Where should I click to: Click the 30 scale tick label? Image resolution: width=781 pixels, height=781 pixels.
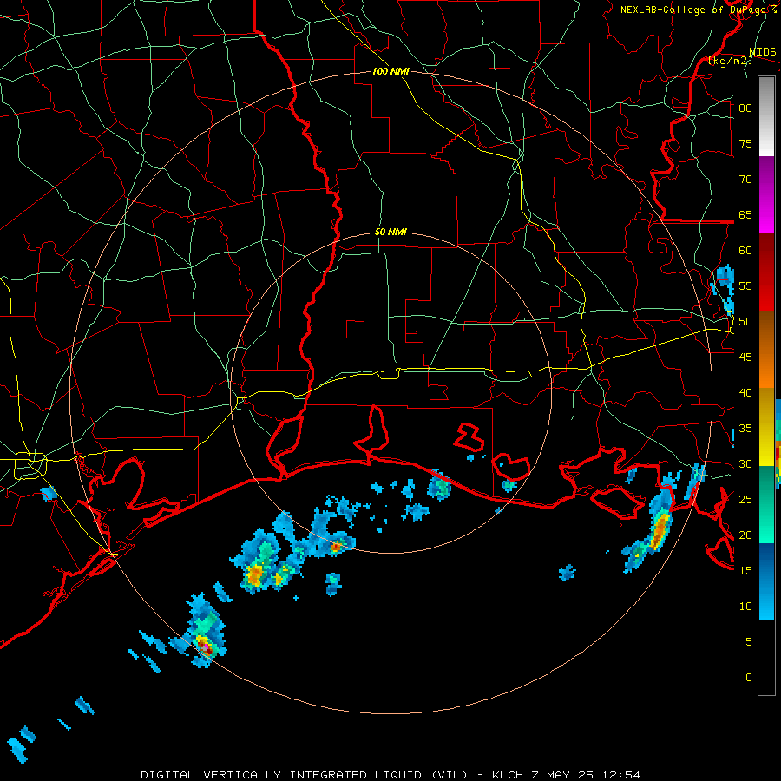click(745, 463)
